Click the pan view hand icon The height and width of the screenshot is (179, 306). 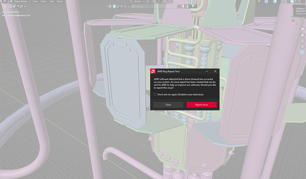coord(302,35)
